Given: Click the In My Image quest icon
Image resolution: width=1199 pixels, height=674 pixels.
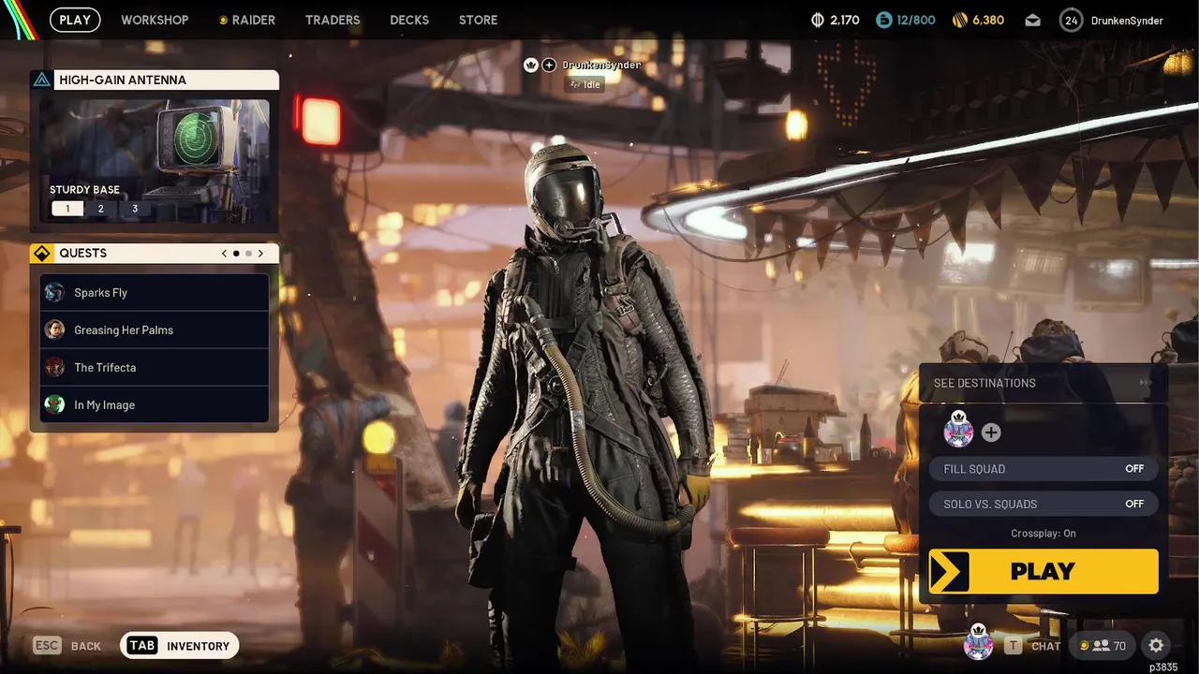Looking at the screenshot, I should coord(54,404).
